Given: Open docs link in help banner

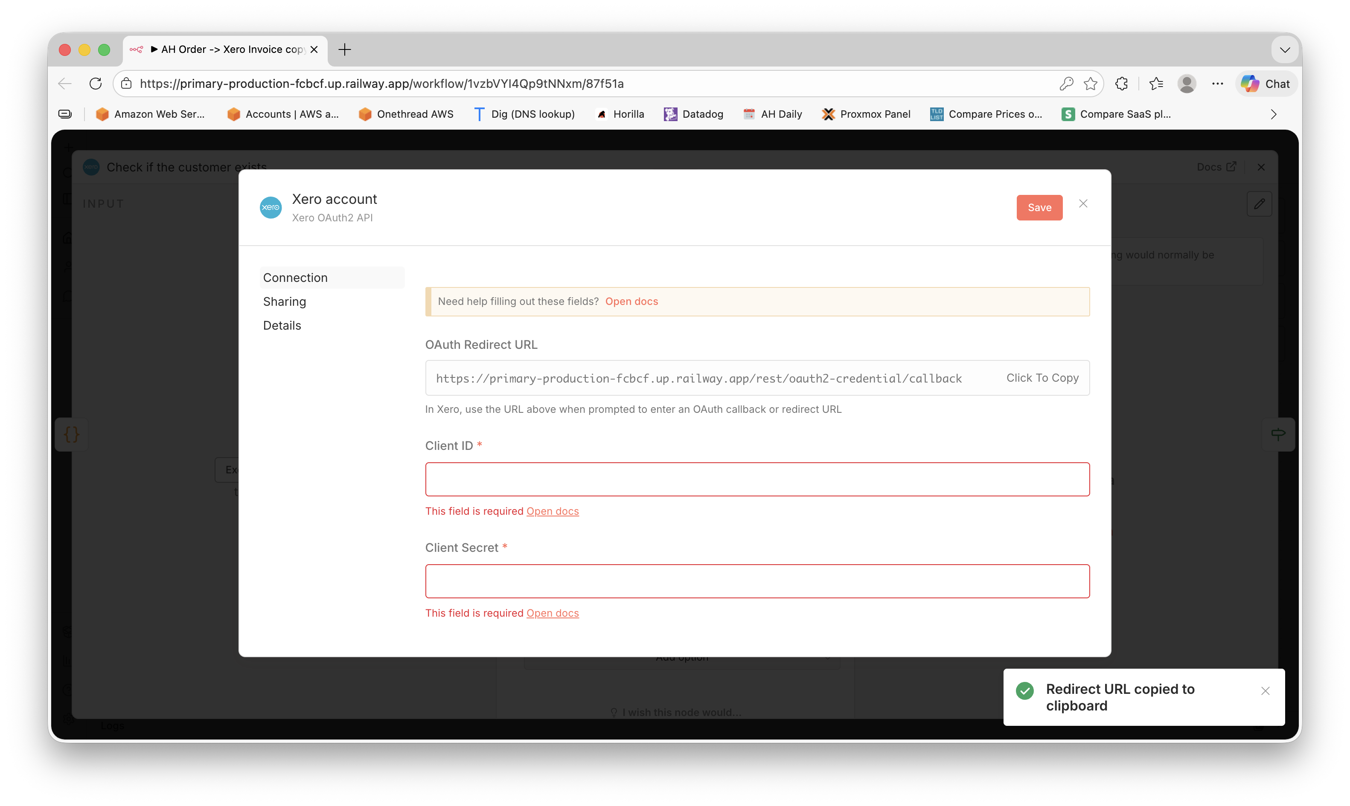Looking at the screenshot, I should 631,302.
